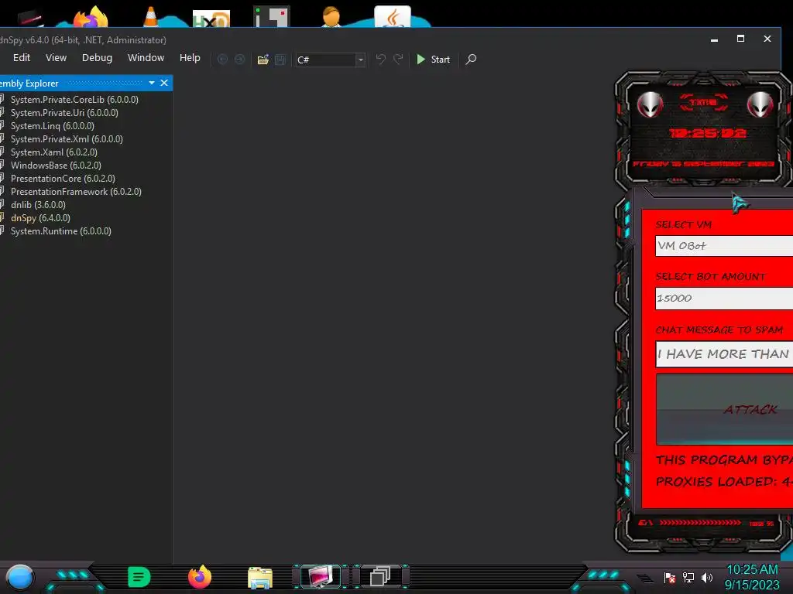This screenshot has height=594, width=793.
Task: Click the Navigate Backward arrow in dnSpy toolbar
Action: click(222, 60)
